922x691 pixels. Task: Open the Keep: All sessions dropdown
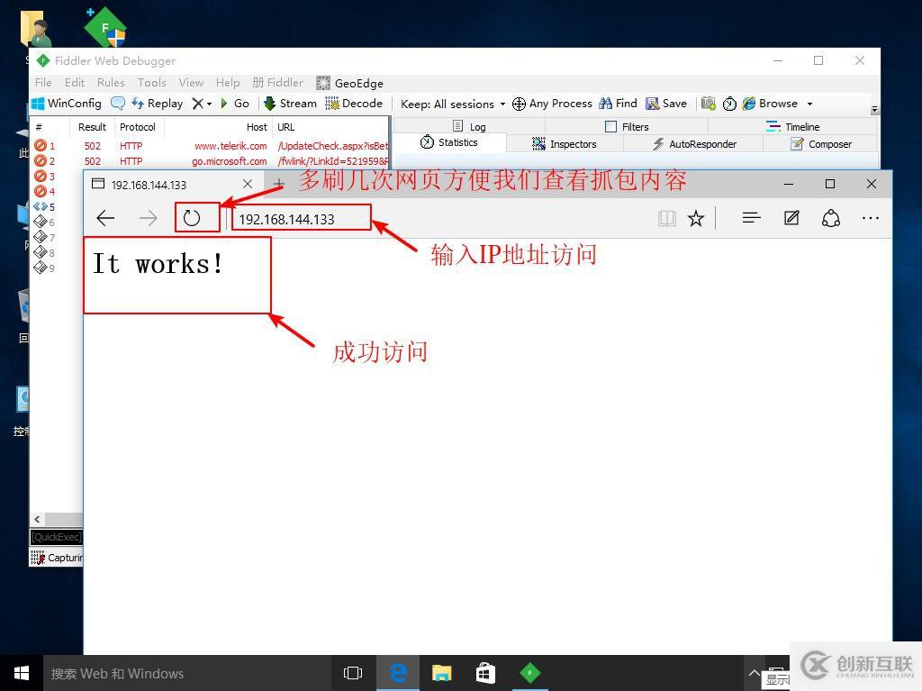(x=452, y=103)
